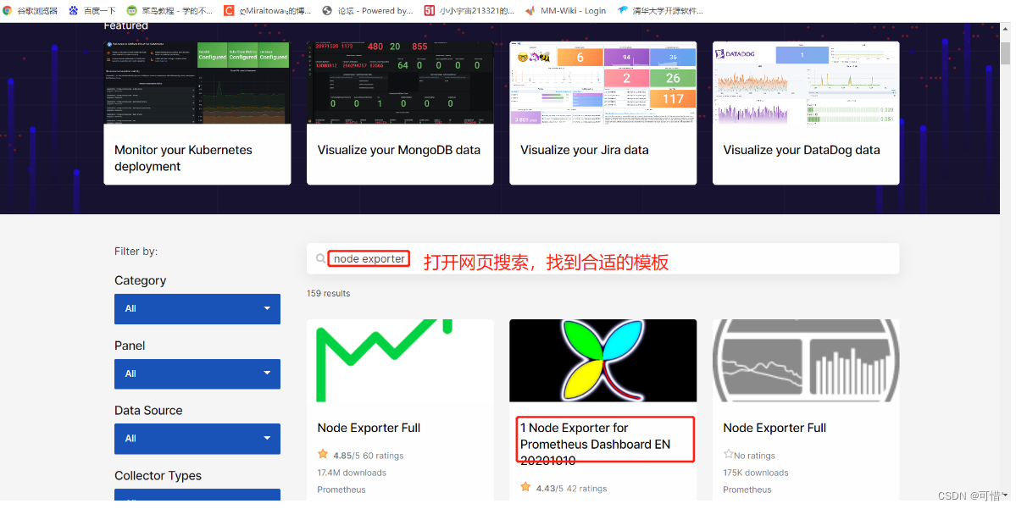Click the No ratings text
1016x509 pixels.
(754, 456)
